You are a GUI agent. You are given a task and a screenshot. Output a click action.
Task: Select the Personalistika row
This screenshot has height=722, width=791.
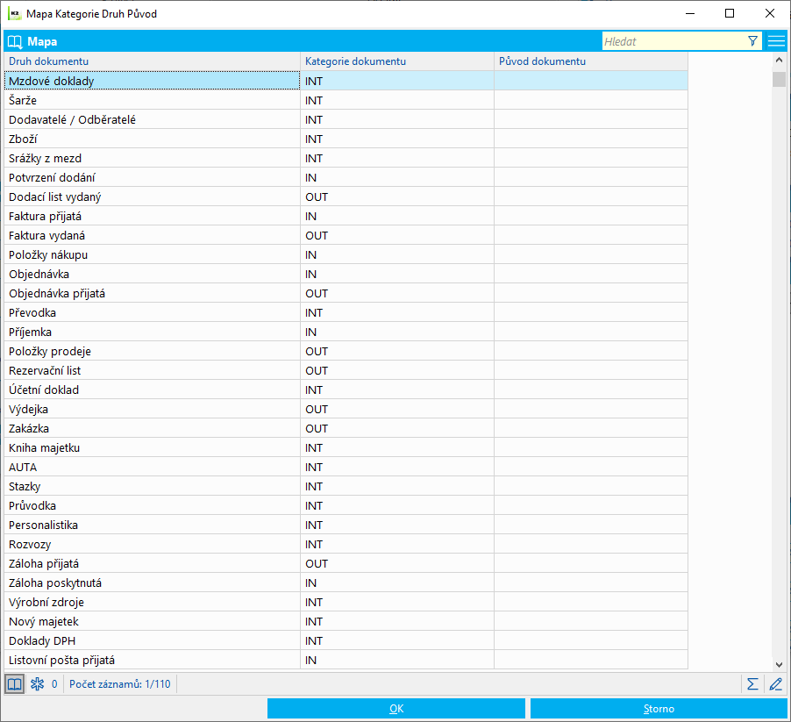346,525
